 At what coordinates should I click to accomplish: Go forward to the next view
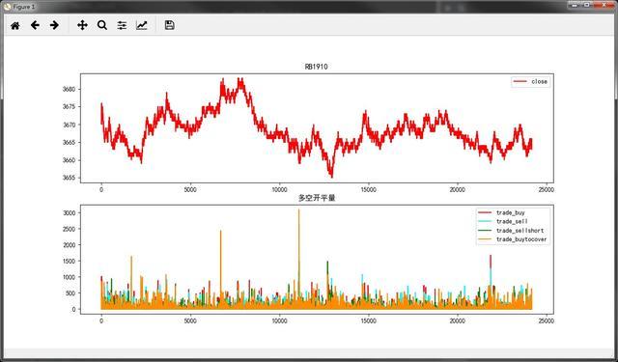54,26
